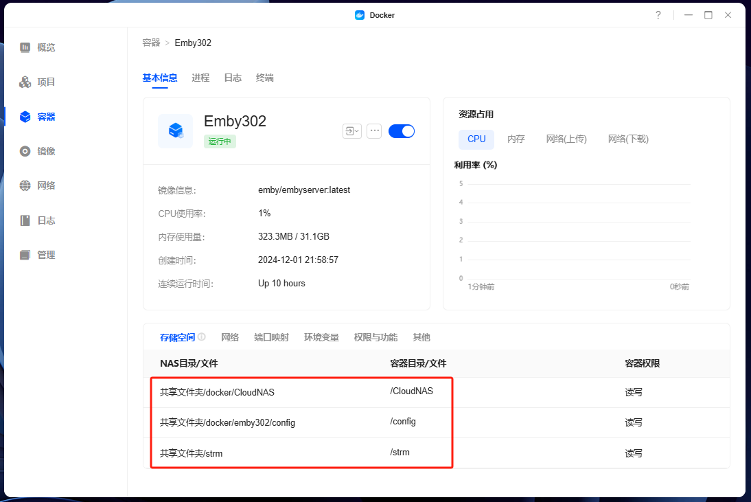Switch to the 基本信息 tab
This screenshot has height=502, width=751.
[160, 78]
